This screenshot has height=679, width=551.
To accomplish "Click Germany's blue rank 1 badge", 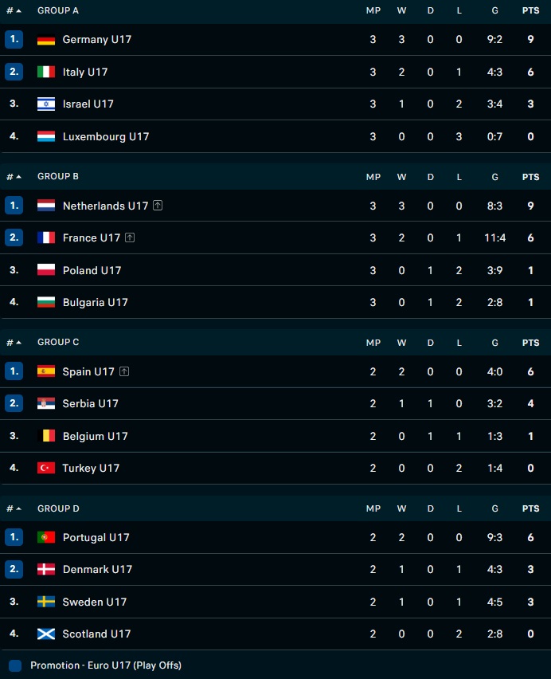I will pos(14,39).
